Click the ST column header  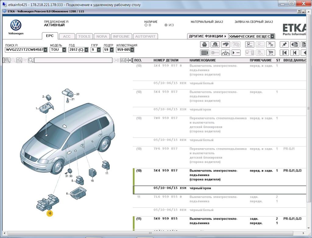[278, 60]
